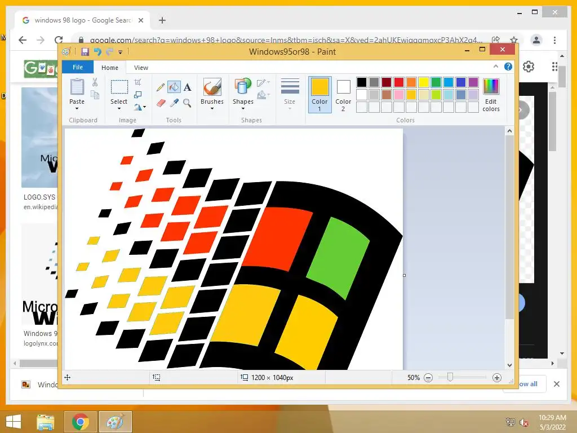Open Google settings gear icon
The height and width of the screenshot is (433, 577).
[x=529, y=67]
